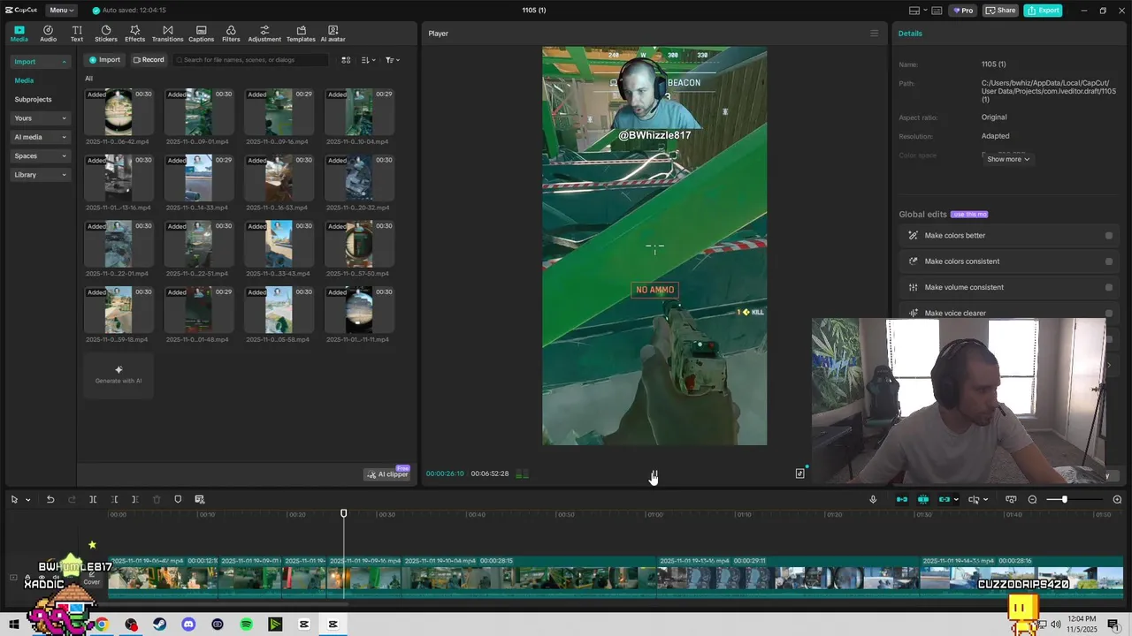Click Generate with AI tile
This screenshot has width=1132, height=636.
[119, 375]
